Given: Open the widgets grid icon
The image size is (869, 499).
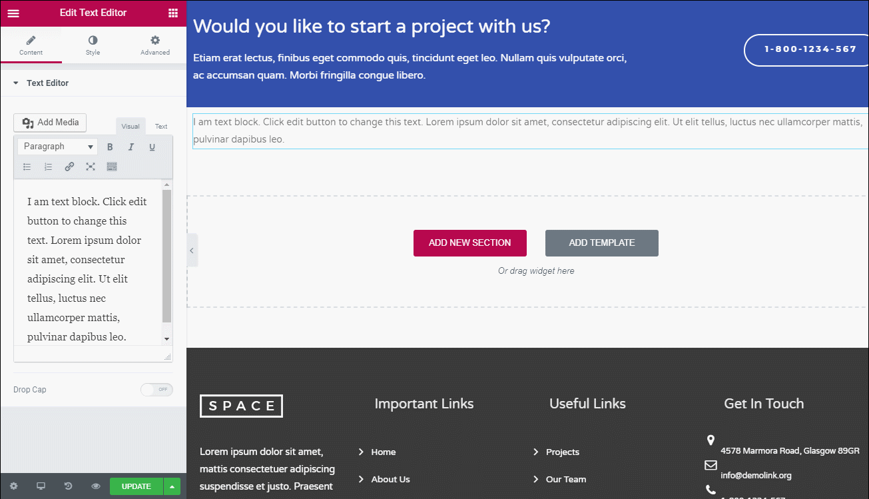Looking at the screenshot, I should pyautogui.click(x=173, y=13).
